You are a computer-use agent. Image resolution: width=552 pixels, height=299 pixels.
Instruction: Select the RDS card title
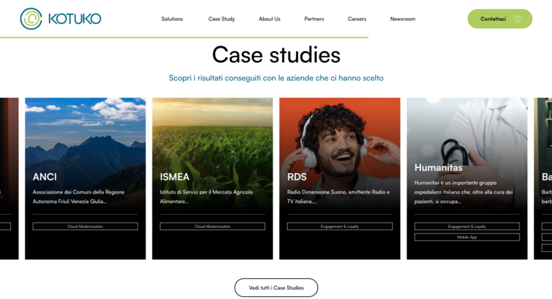click(297, 177)
